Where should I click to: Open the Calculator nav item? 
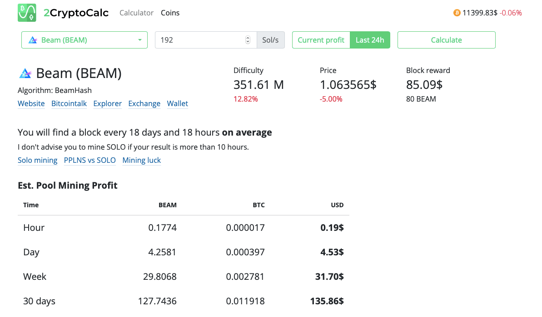coord(136,13)
